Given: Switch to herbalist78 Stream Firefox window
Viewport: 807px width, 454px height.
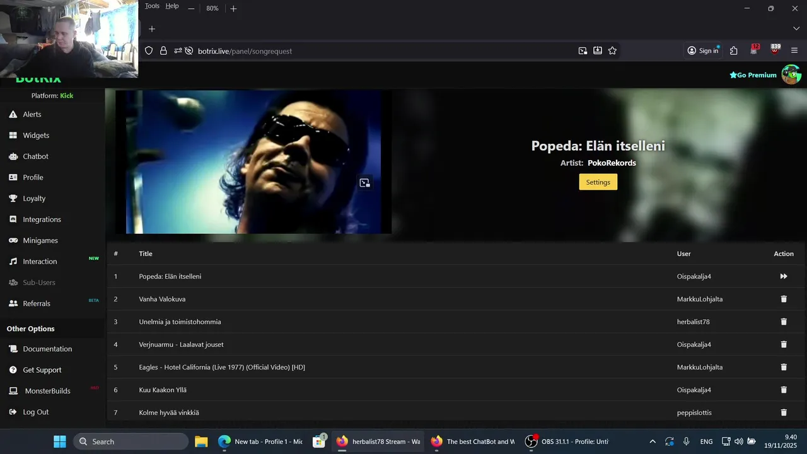Looking at the screenshot, I should [x=378, y=441].
